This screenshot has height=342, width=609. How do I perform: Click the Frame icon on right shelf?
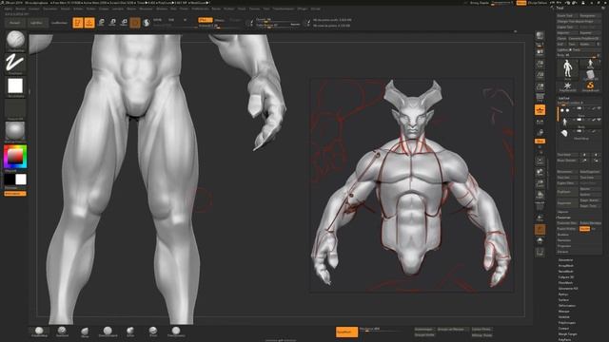[x=540, y=161]
